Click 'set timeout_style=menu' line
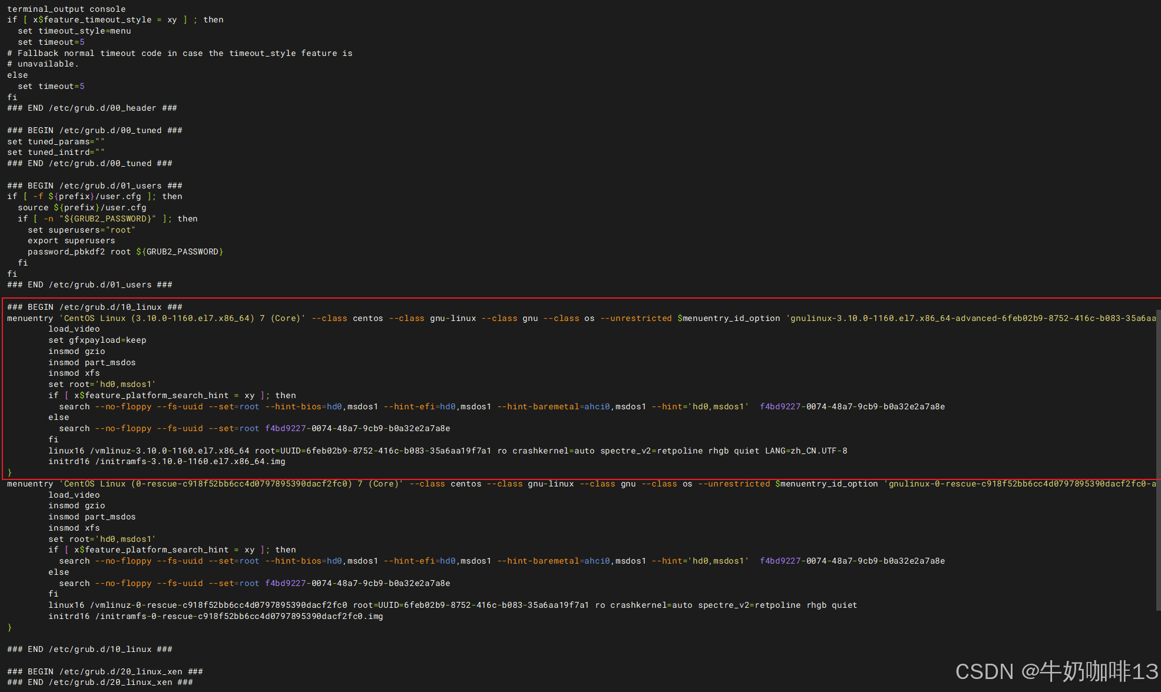The height and width of the screenshot is (692, 1161). tap(74, 31)
